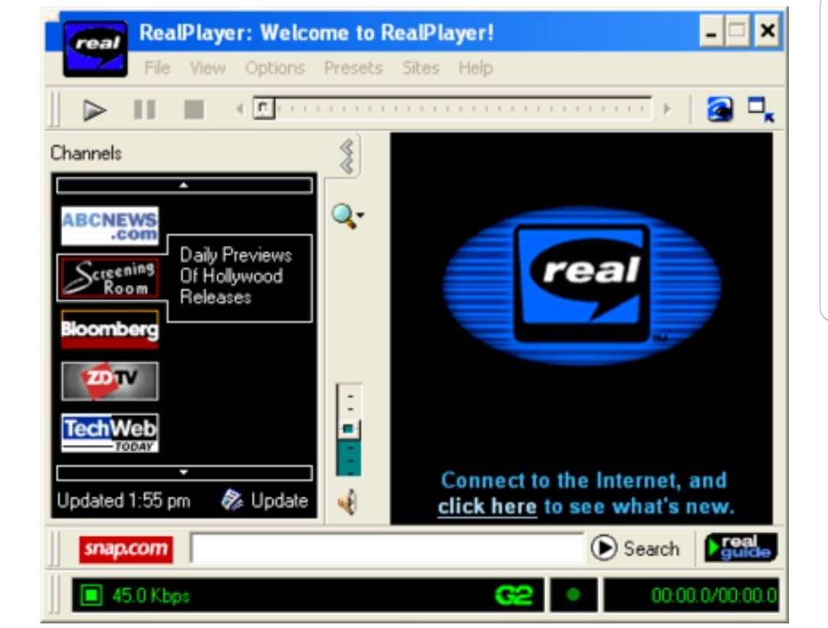Image resolution: width=828 pixels, height=628 pixels.
Task: Select the ZDTV channel
Action: click(x=110, y=381)
